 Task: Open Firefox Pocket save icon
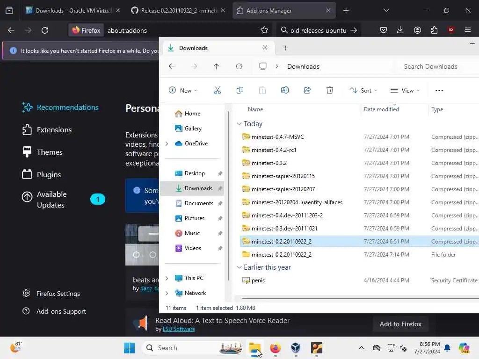tap(384, 30)
